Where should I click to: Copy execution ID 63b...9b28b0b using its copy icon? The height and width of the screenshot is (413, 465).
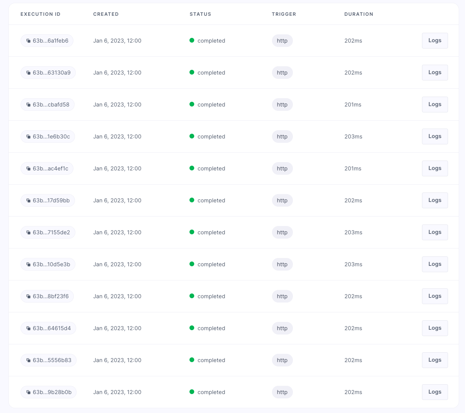28,392
